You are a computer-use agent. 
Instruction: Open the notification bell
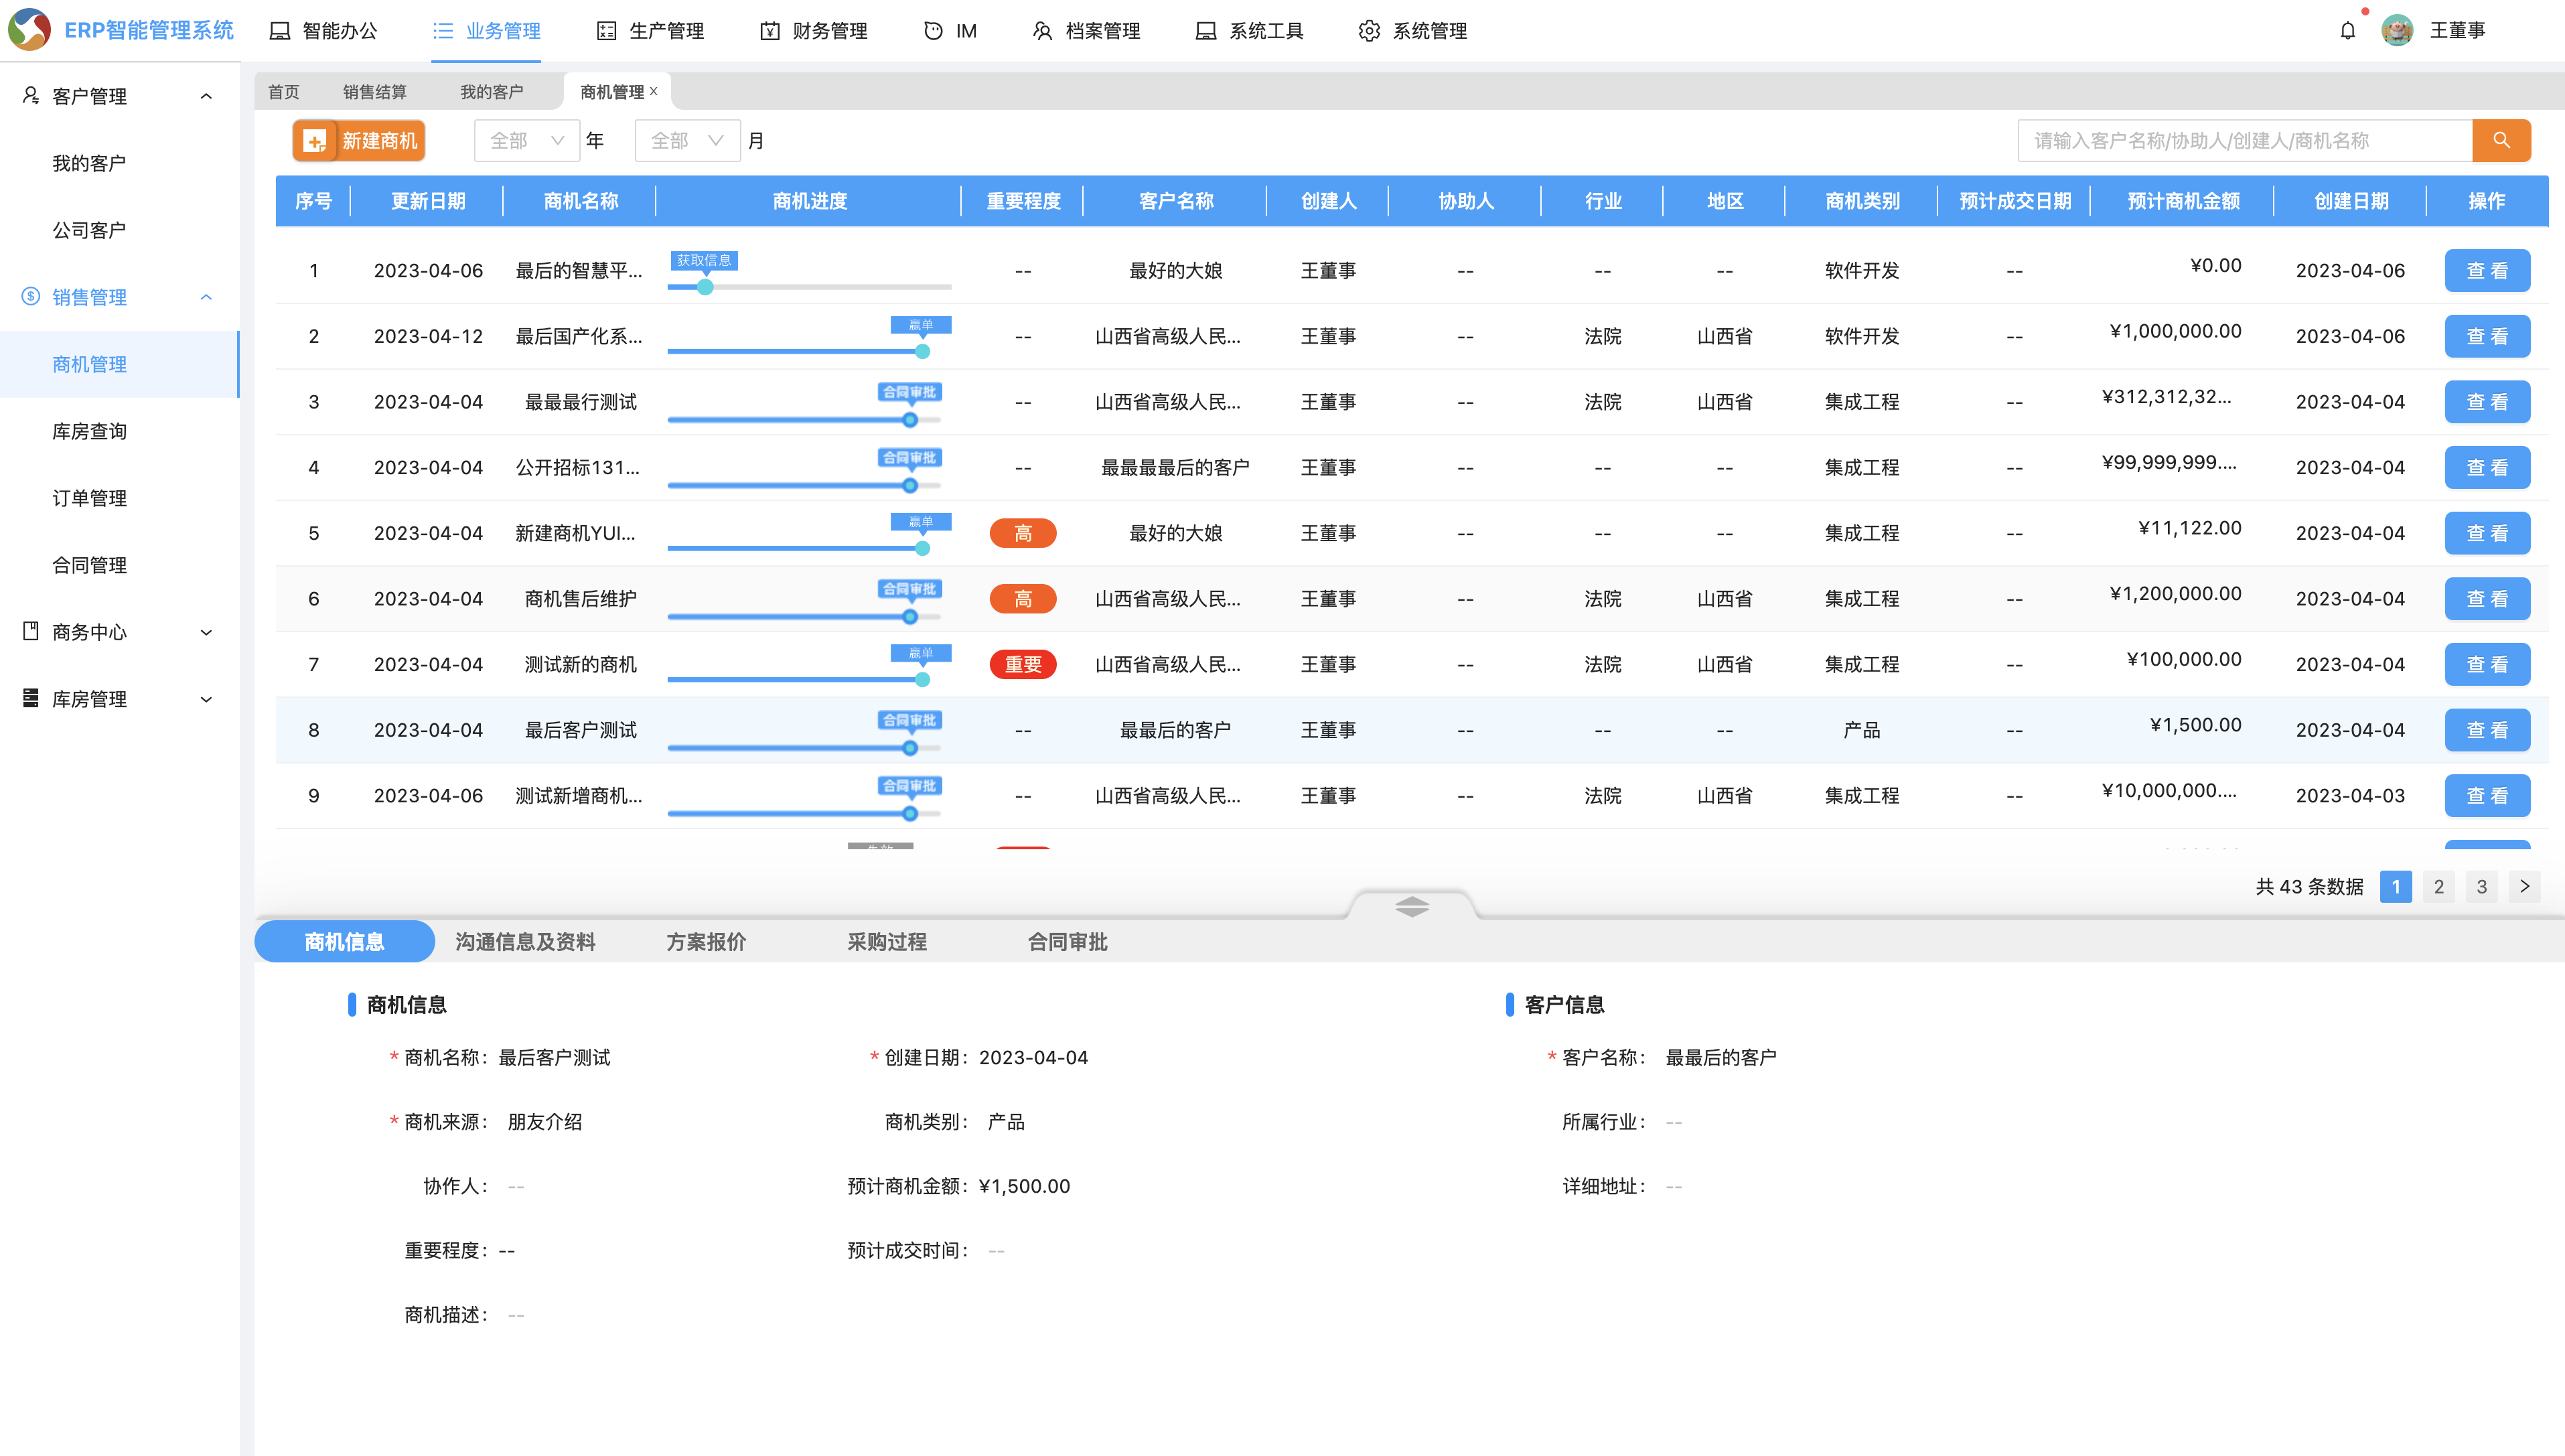pyautogui.click(x=2347, y=31)
